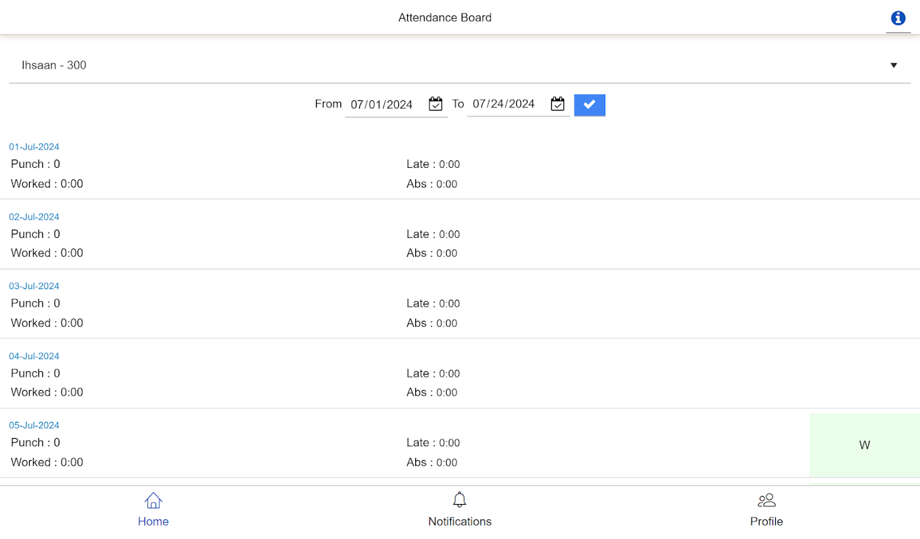920x539 pixels.
Task: Select the Notifications tab label
Action: (460, 521)
